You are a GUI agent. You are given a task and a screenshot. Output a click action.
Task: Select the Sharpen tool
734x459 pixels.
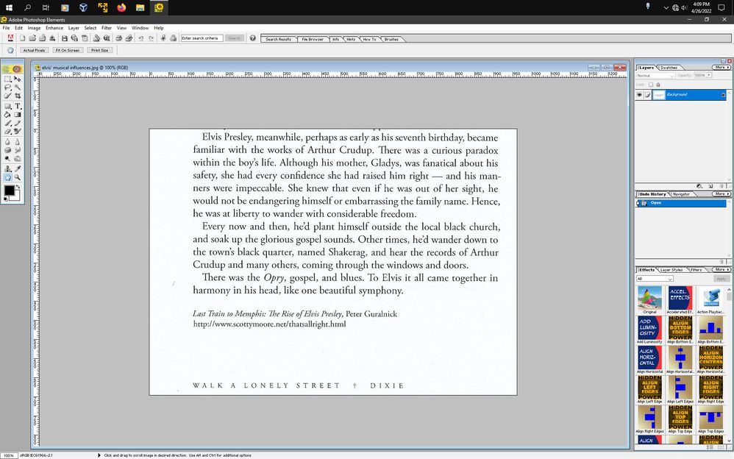18,141
